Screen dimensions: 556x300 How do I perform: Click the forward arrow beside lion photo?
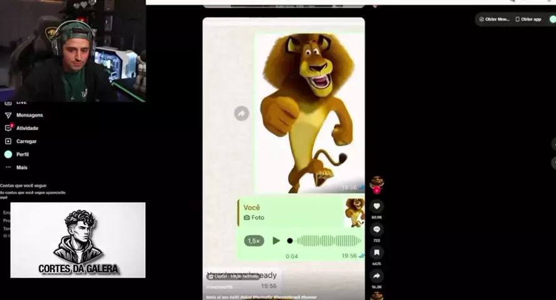pyautogui.click(x=242, y=113)
